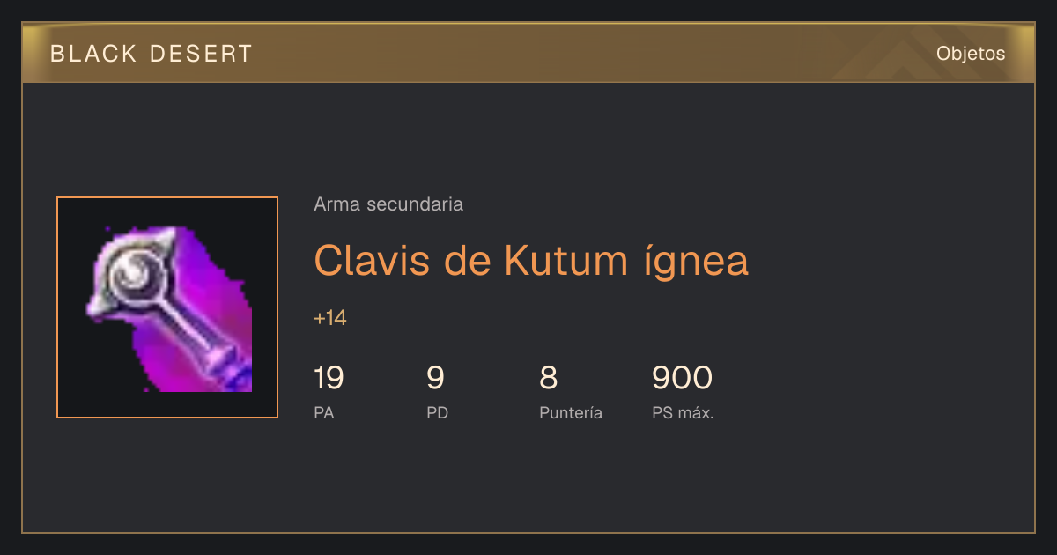This screenshot has height=555, width=1057.
Task: Select the Clavis de Kutum ígnea title
Action: coord(531,260)
